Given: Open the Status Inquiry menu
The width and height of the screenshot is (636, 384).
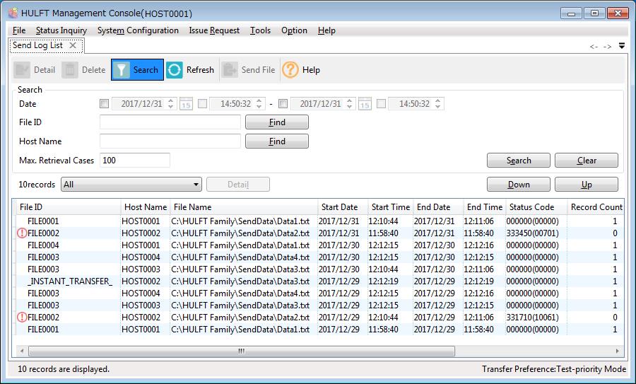Looking at the screenshot, I should click(x=61, y=30).
